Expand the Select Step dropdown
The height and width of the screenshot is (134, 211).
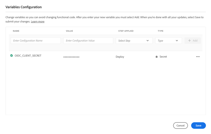(134, 41)
